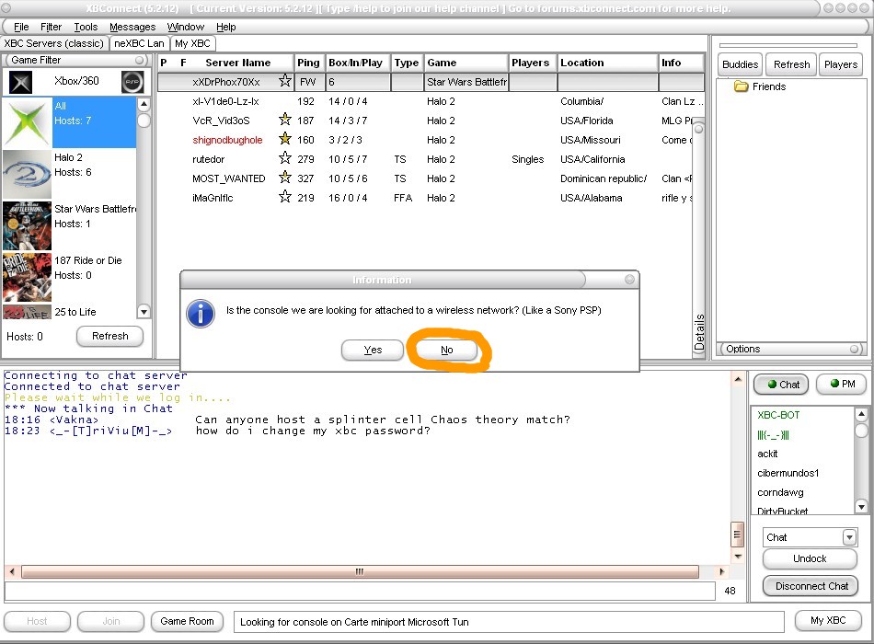Toggle favorite star for xXDrPhox70Xx server
The width and height of the screenshot is (874, 644).
[x=285, y=81]
